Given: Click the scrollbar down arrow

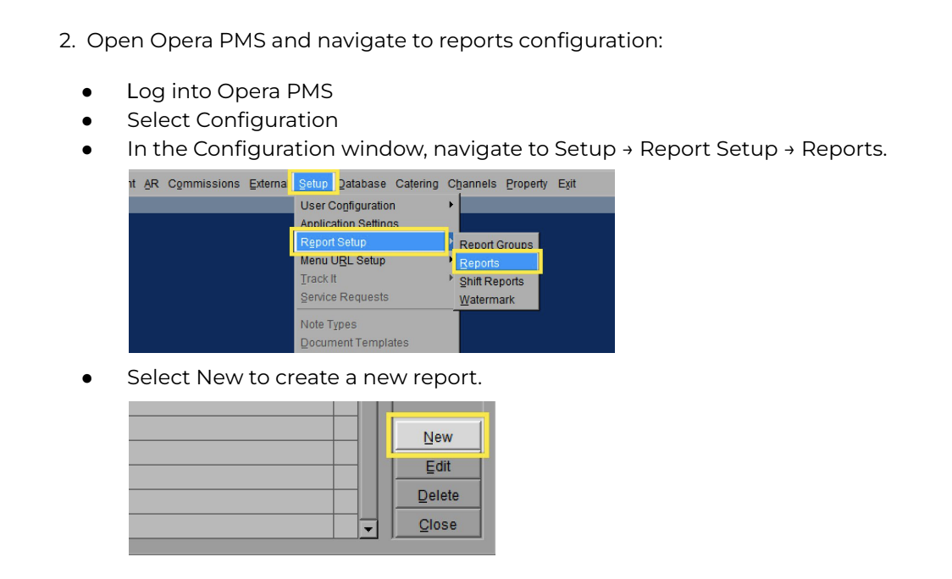Looking at the screenshot, I should pyautogui.click(x=368, y=529).
